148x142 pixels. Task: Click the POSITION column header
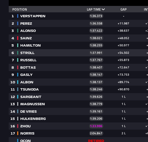(x=20, y=10)
